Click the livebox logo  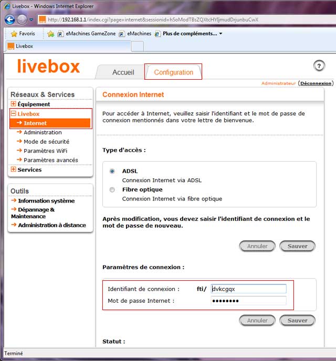click(x=48, y=67)
